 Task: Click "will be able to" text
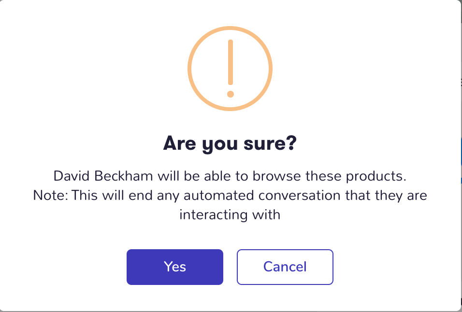(x=202, y=176)
